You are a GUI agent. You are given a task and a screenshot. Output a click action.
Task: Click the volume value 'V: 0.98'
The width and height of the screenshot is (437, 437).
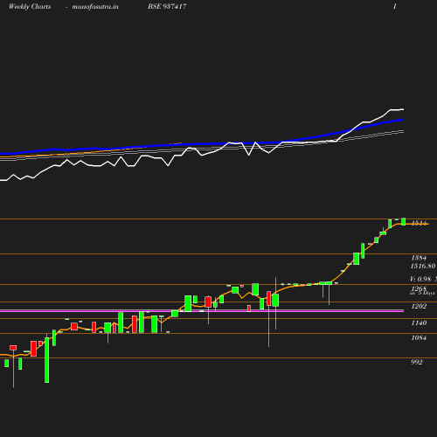click(x=420, y=279)
